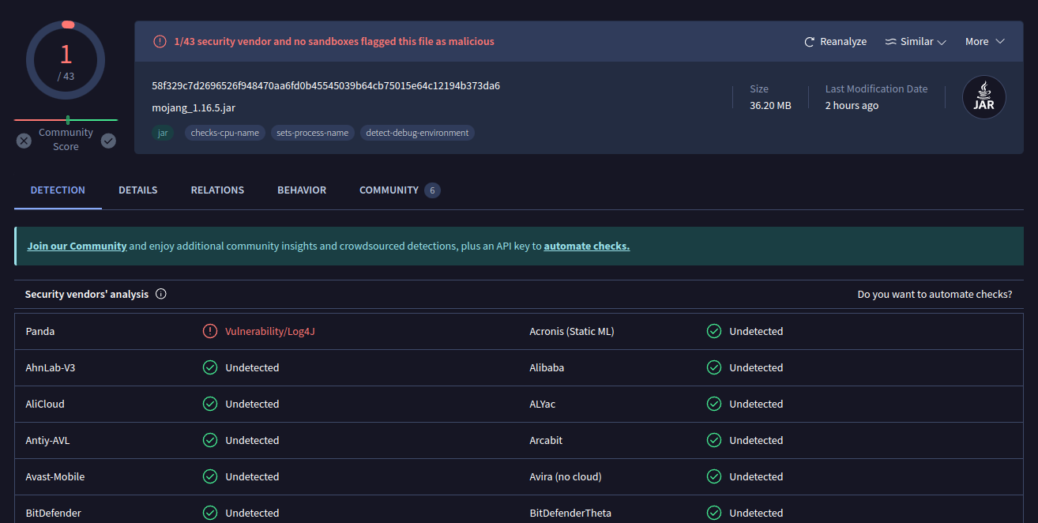Click the detection score circle 1/43
Screen dimensions: 1038x523
click(x=66, y=61)
